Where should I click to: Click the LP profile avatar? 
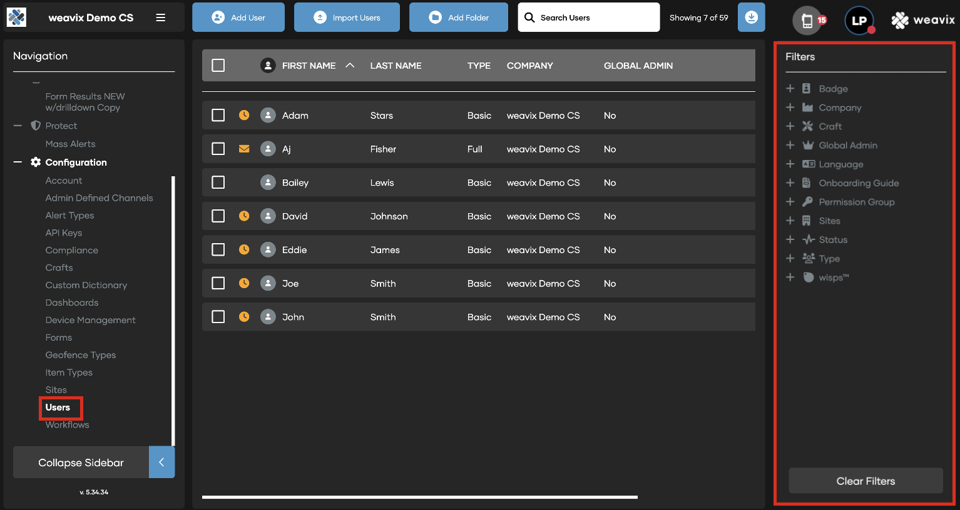point(859,21)
